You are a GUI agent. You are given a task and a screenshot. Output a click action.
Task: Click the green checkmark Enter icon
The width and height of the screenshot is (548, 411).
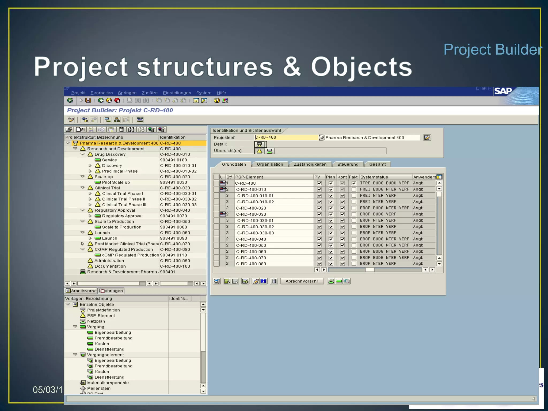pos(70,100)
